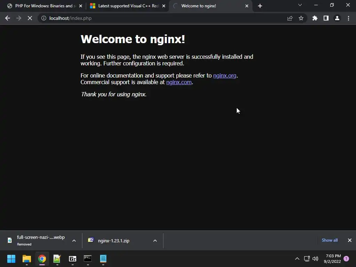The image size is (356, 267).
Task: Open the Notepad taskbar icon
Action: pyautogui.click(x=103, y=259)
